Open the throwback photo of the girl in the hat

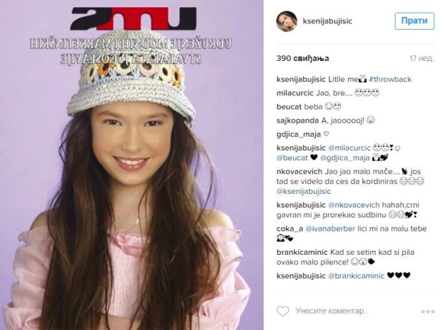tap(132, 165)
